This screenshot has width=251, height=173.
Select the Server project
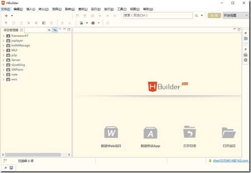tap(16, 60)
